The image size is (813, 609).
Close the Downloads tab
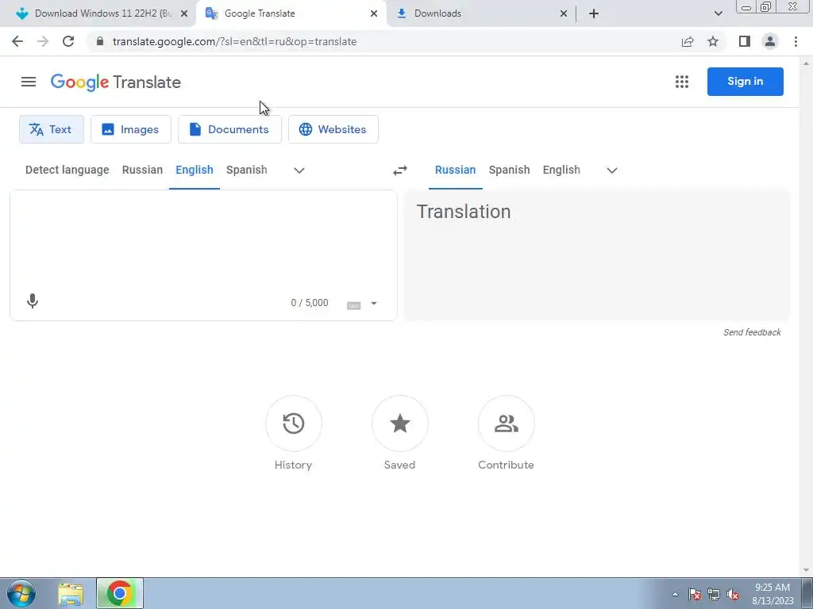[x=564, y=13]
